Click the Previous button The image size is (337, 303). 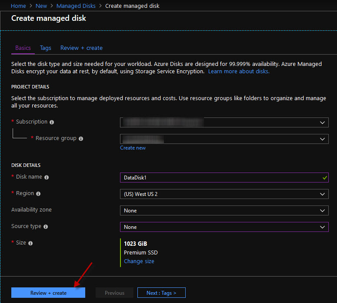click(114, 293)
